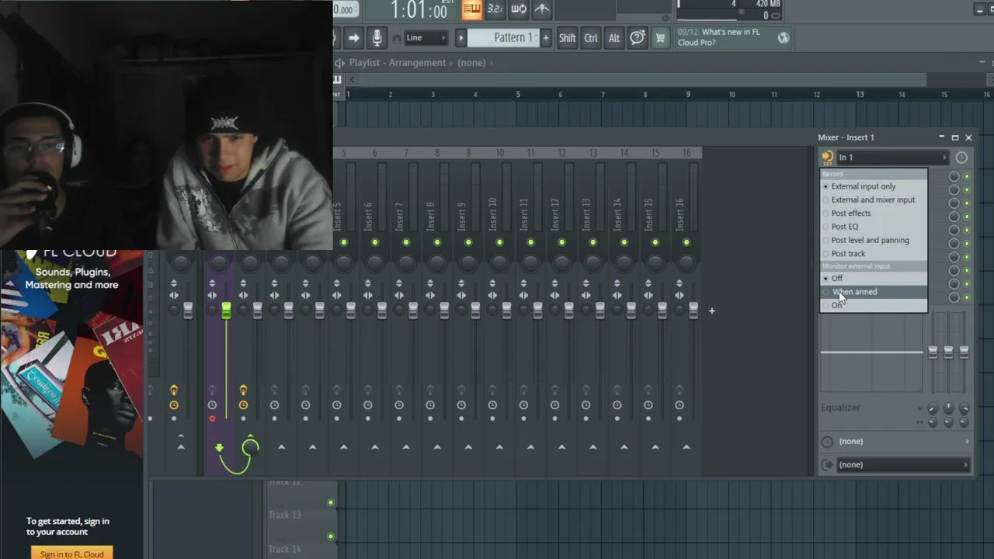Screen dimensions: 994x559
Task: Click the clock latency icon beside In 1
Action: (x=961, y=158)
